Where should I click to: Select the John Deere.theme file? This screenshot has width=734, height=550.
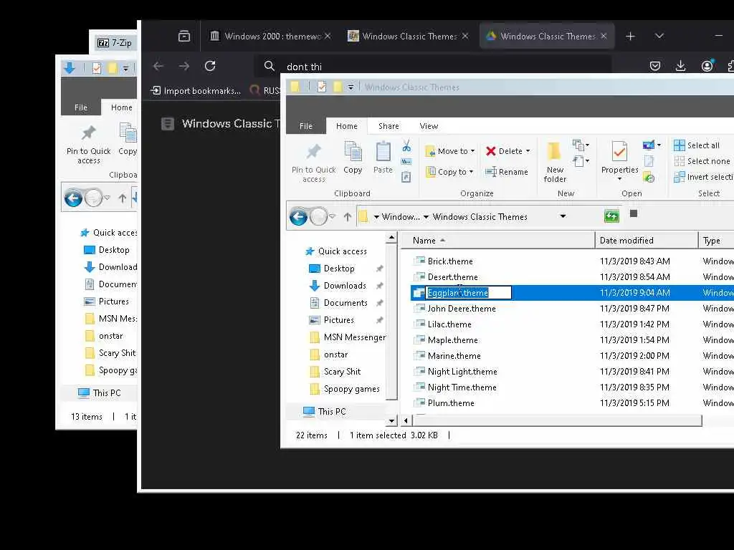coord(462,308)
